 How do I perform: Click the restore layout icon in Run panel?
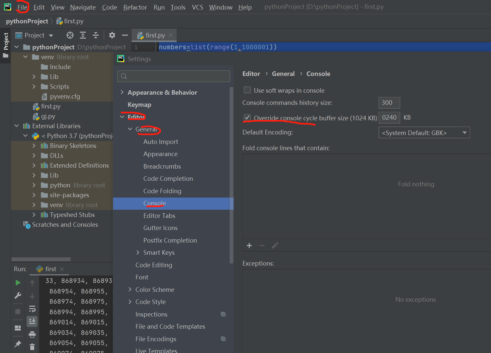[18, 328]
